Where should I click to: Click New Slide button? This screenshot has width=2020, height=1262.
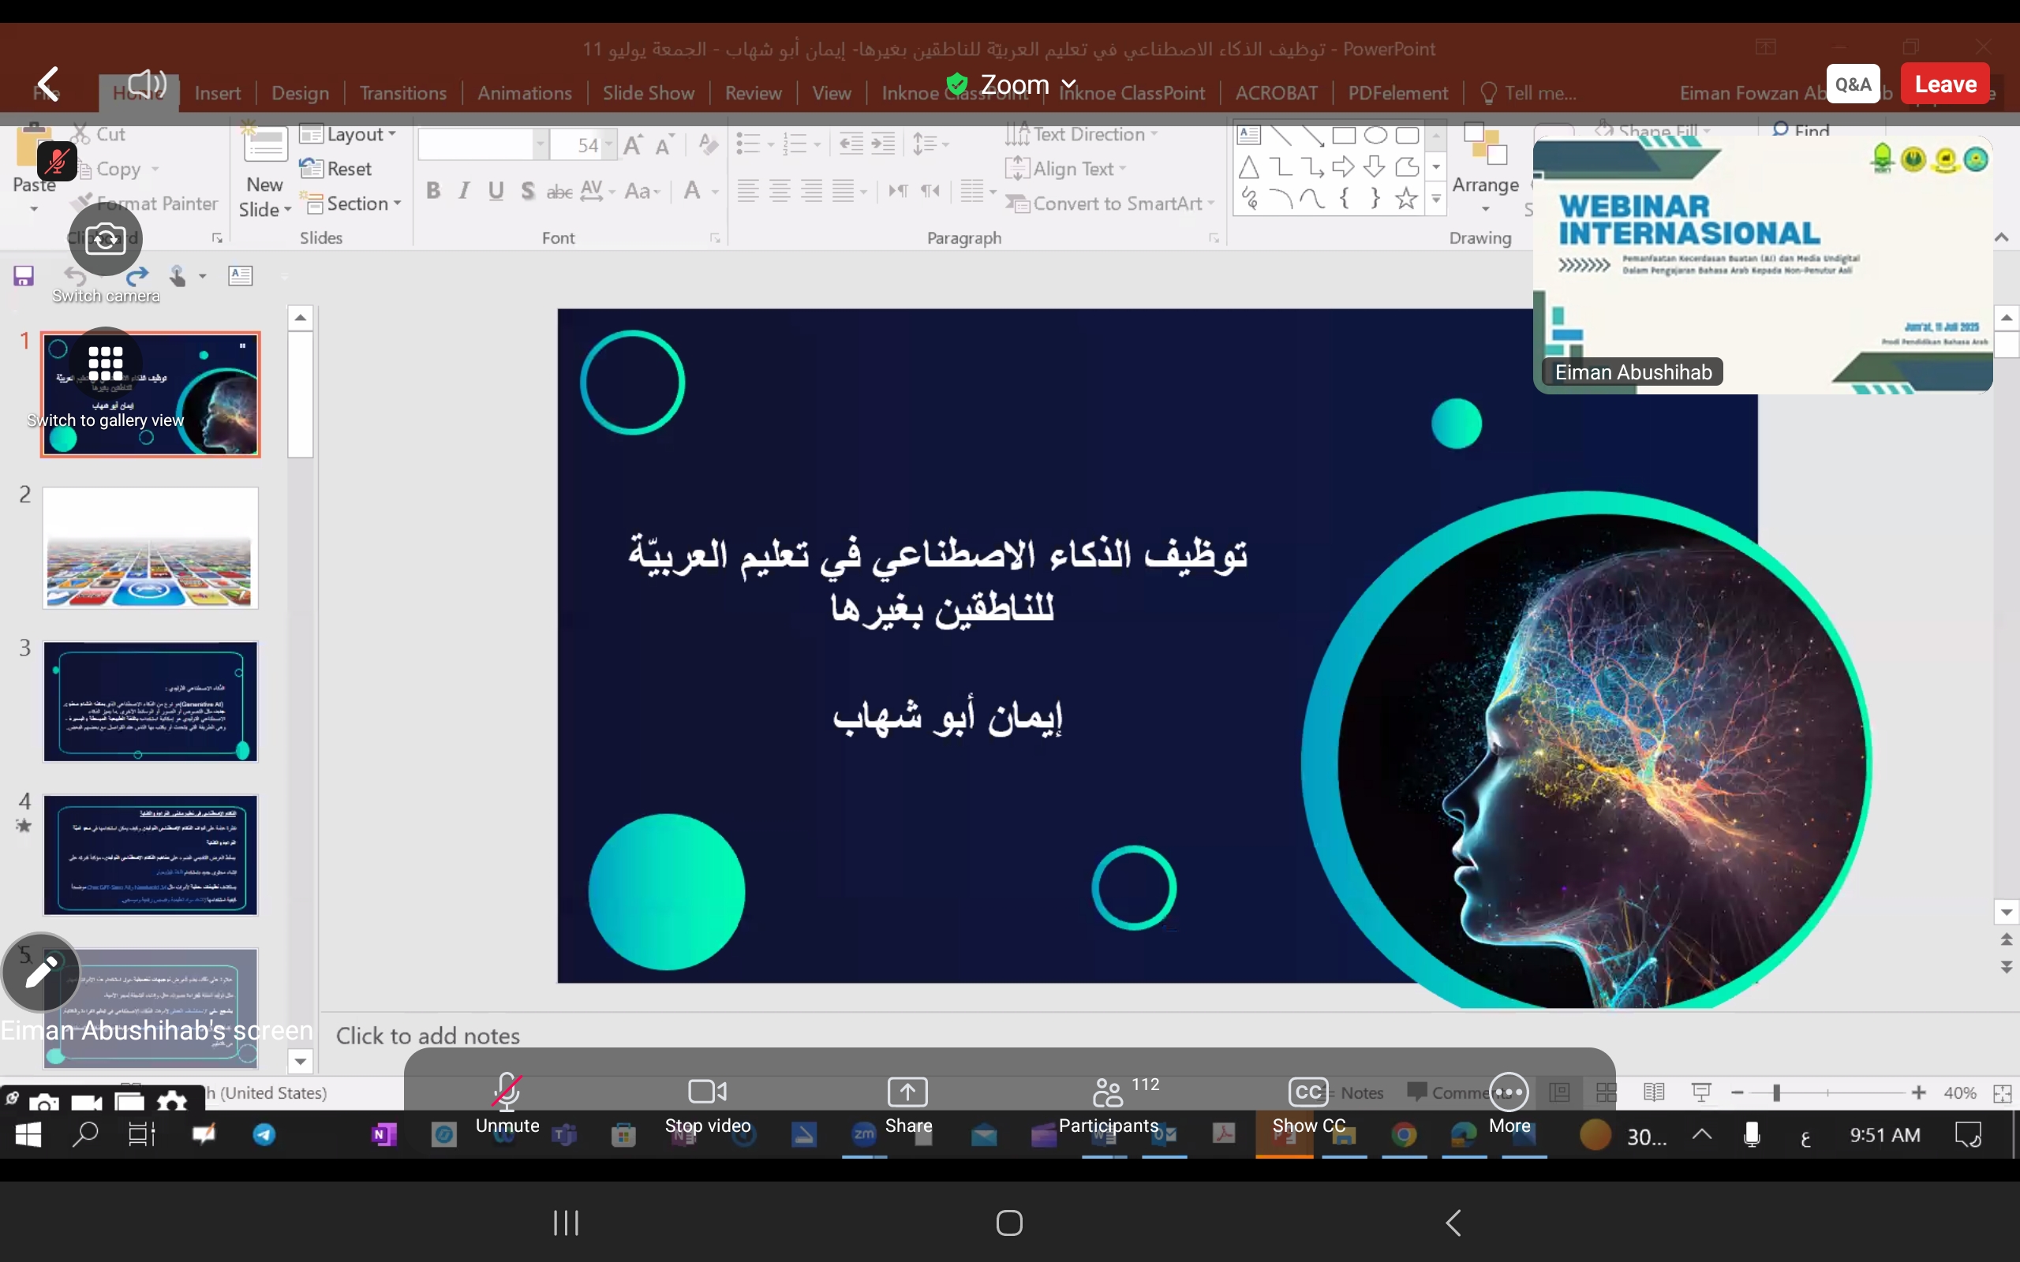pos(264,173)
